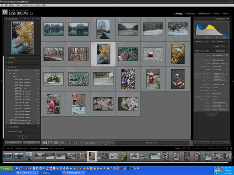The height and width of the screenshot is (175, 234).
Task: Click the filmstrip horizontal scrollbar
Action: pos(115,163)
